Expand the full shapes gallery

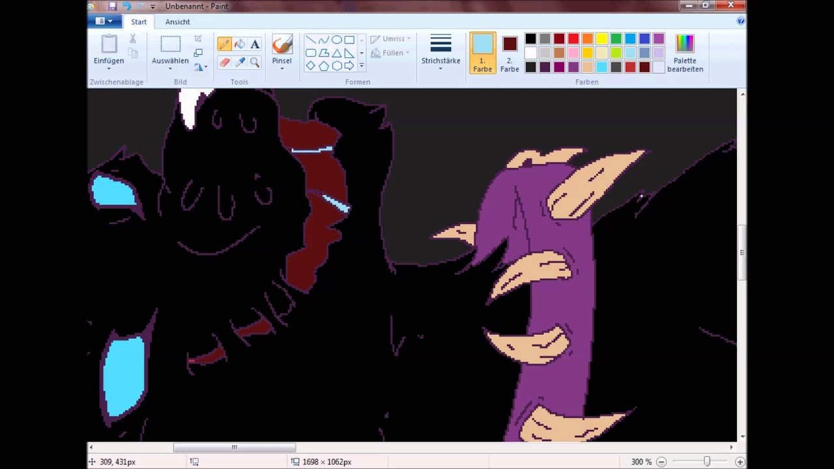[362, 66]
